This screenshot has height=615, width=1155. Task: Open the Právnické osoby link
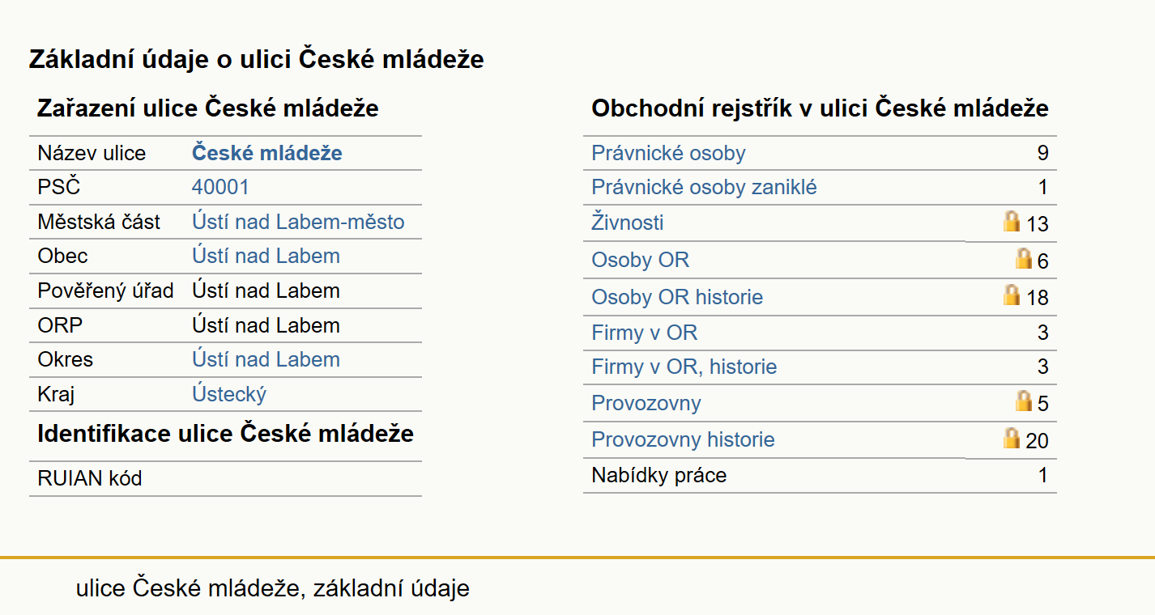(x=668, y=154)
